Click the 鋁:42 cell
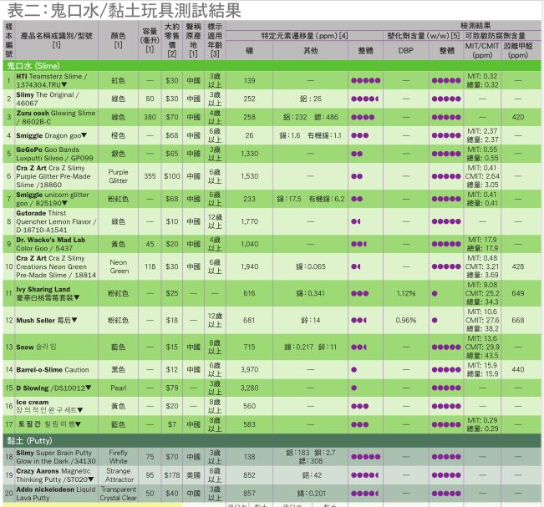The image size is (544, 507). click(x=311, y=475)
